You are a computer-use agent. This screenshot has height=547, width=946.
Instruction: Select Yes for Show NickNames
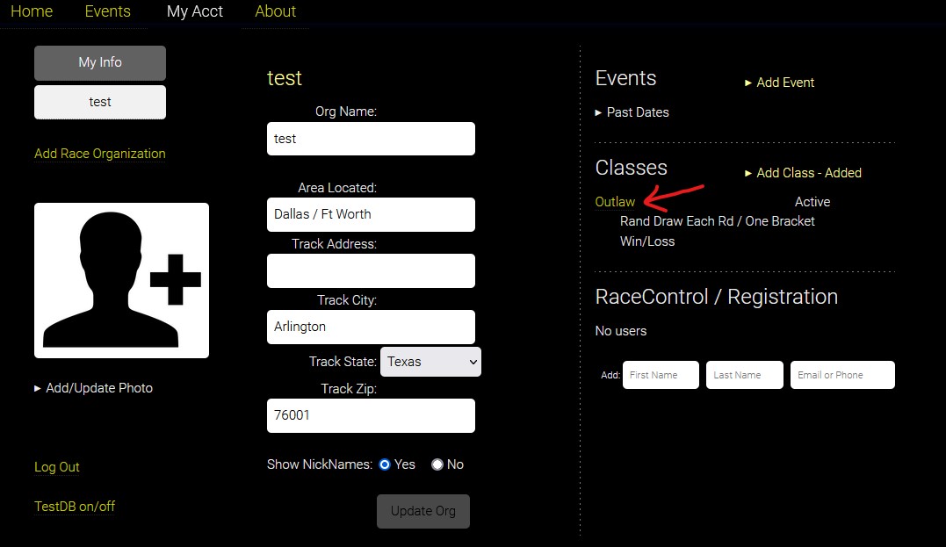point(385,464)
